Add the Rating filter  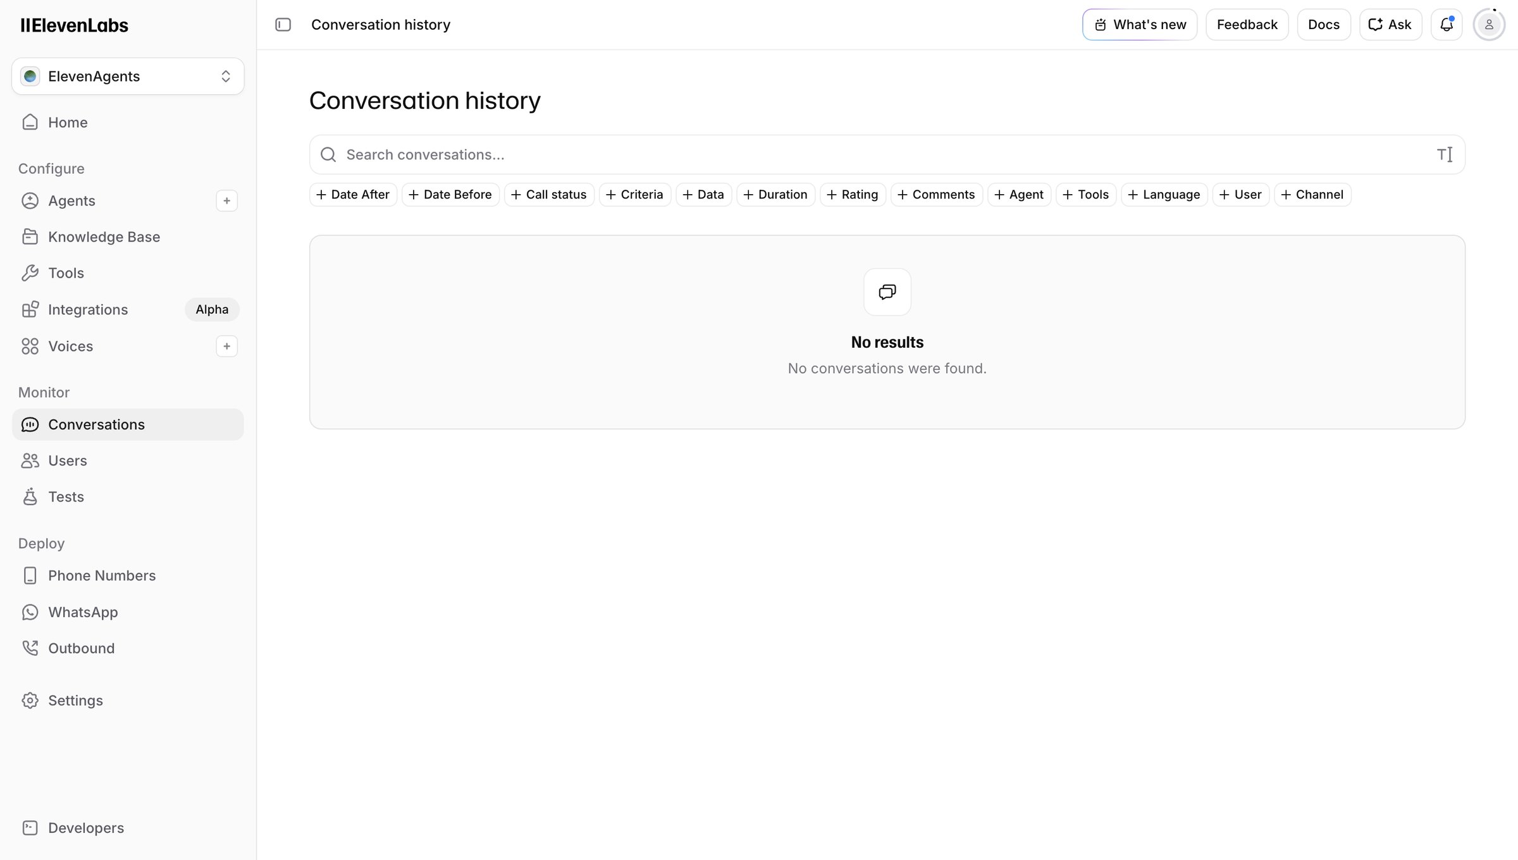pos(853,195)
